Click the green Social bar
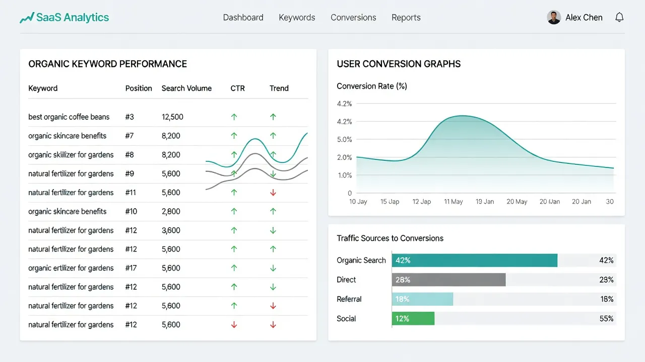The image size is (645, 362). tap(413, 318)
